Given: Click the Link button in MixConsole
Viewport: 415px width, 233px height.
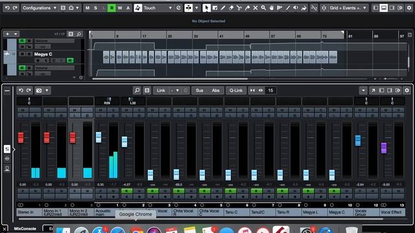Looking at the screenshot, I should 161,91.
